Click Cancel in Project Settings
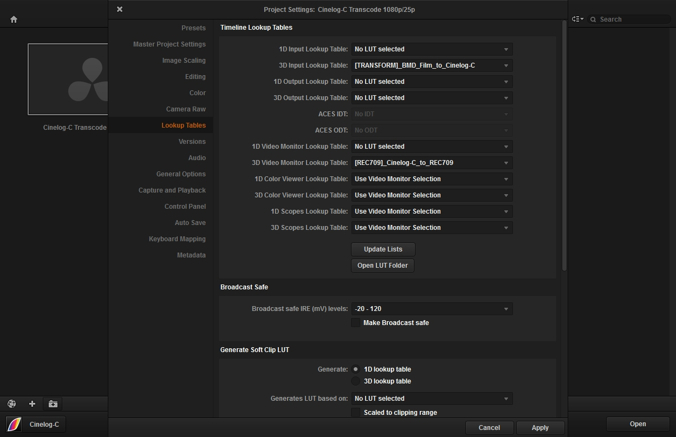The height and width of the screenshot is (437, 676). tap(489, 428)
